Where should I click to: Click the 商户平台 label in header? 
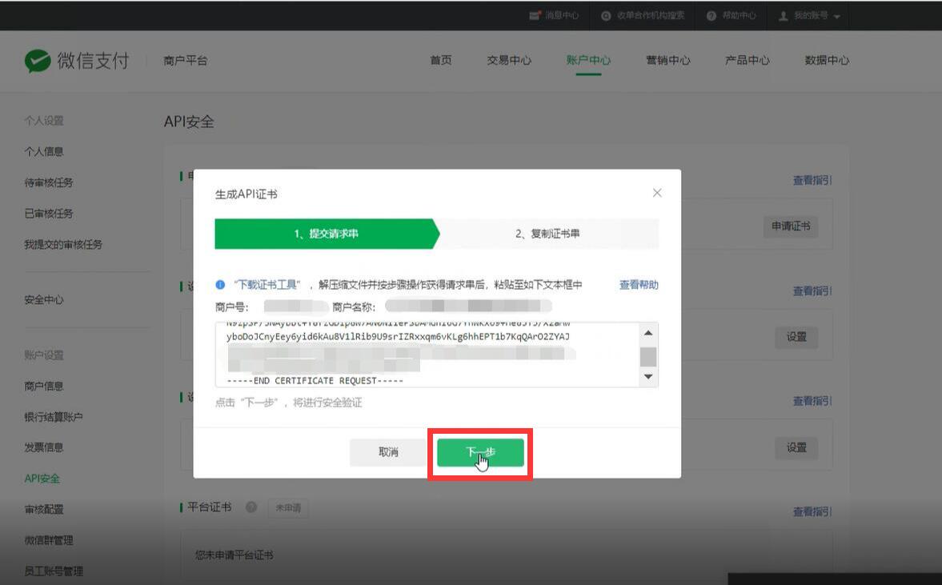(x=186, y=61)
